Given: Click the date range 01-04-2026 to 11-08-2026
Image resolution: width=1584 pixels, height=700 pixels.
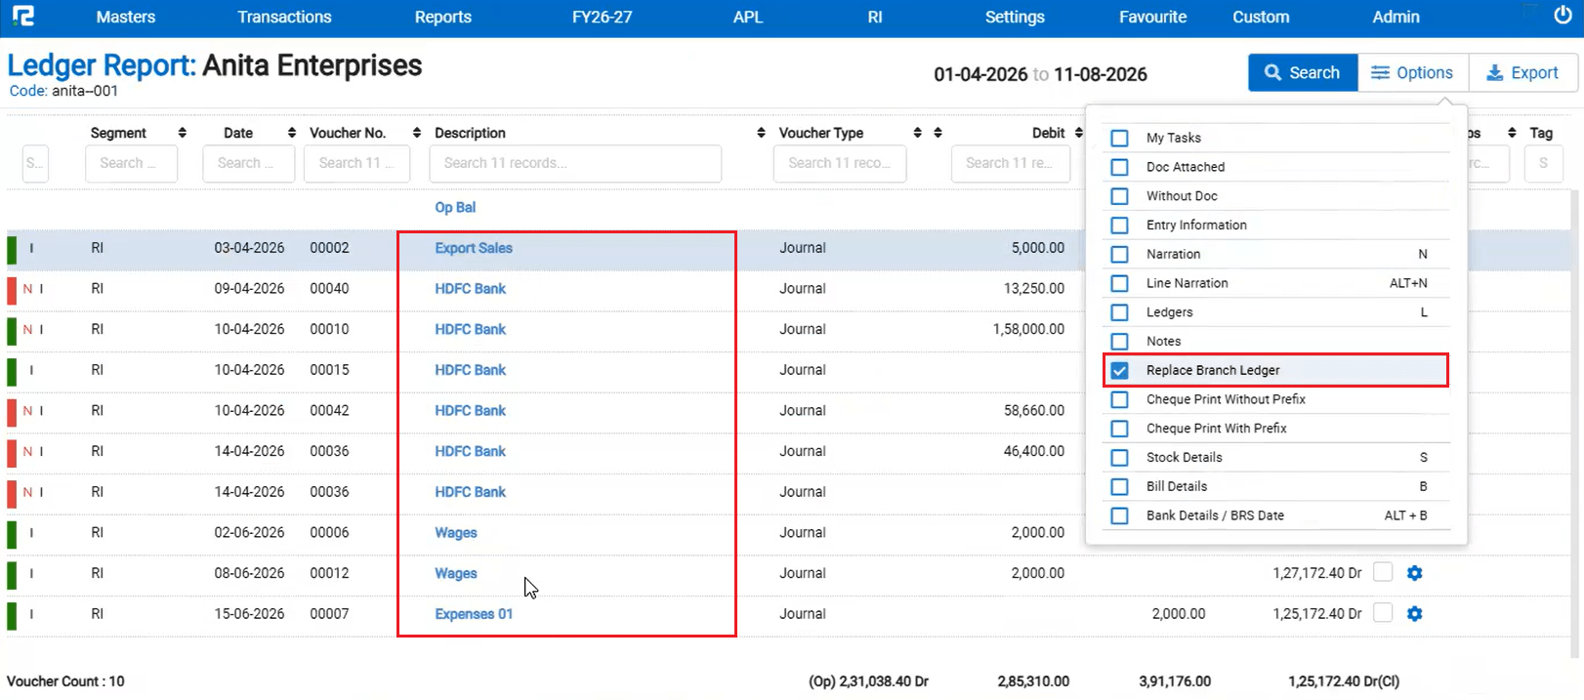Looking at the screenshot, I should [x=1040, y=74].
